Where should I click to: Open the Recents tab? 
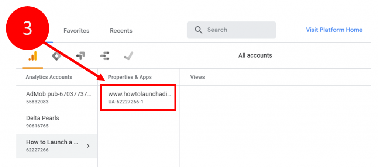pos(121,31)
